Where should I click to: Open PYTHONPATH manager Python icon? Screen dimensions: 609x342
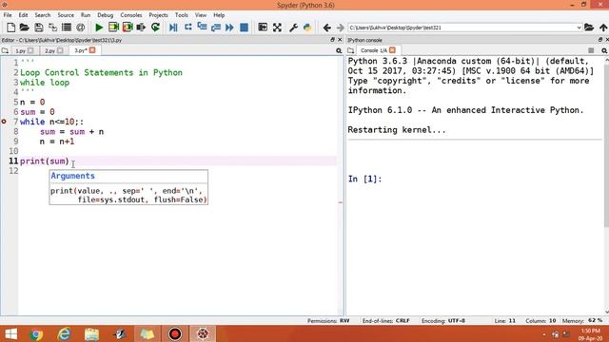[x=307, y=28]
